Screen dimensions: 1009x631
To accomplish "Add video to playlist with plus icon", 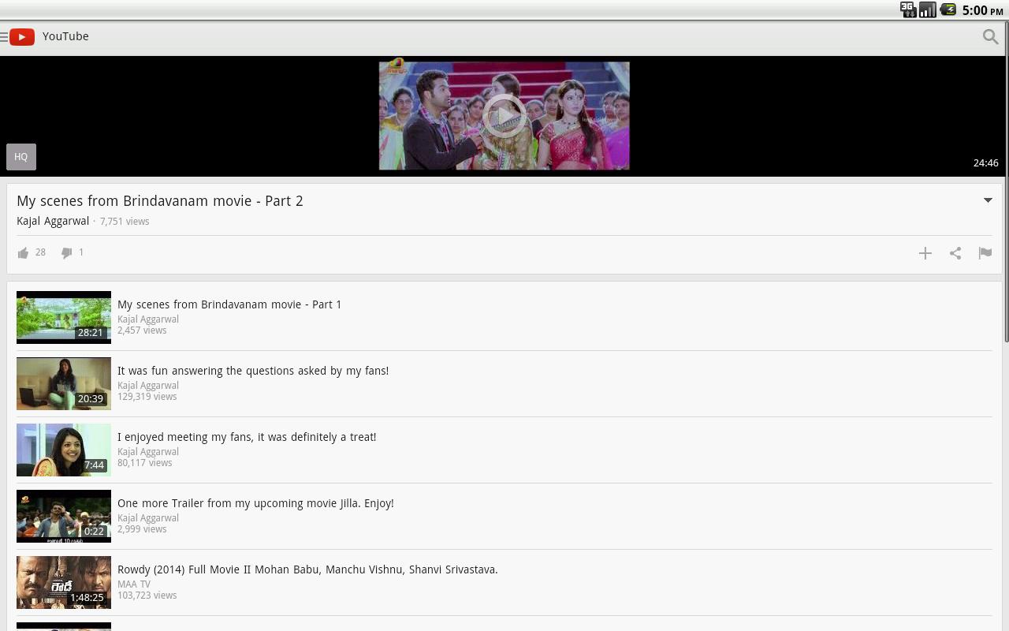I will 925,253.
